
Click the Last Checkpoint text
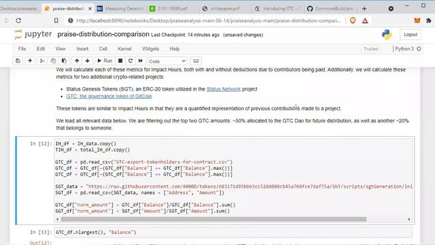click(186, 35)
